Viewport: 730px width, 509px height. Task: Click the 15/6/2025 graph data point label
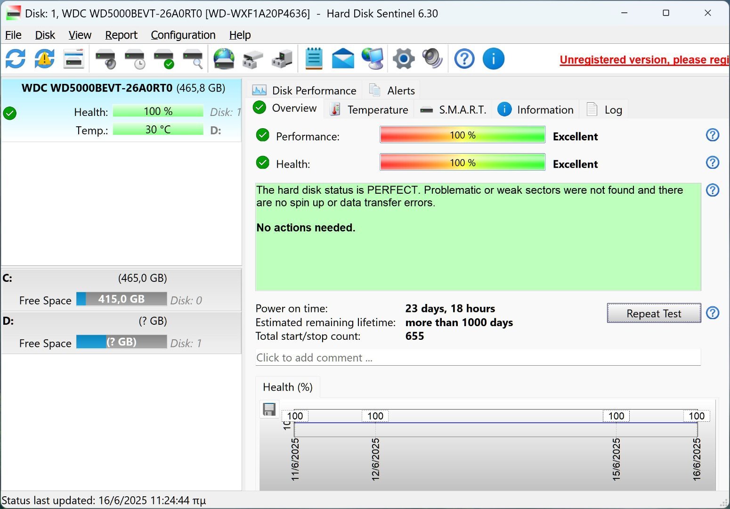point(616,459)
